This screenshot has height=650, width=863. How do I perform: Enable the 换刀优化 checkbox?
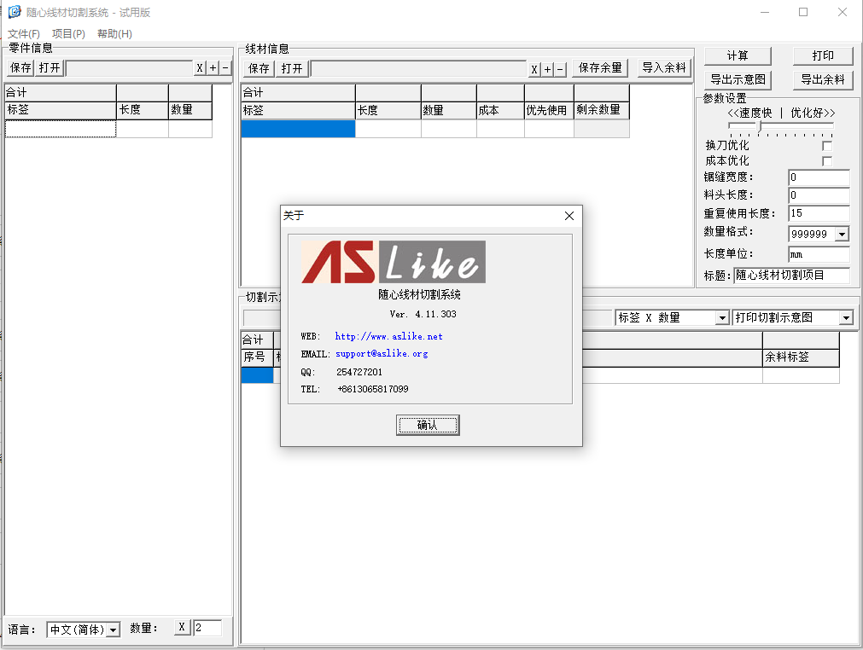[826, 146]
